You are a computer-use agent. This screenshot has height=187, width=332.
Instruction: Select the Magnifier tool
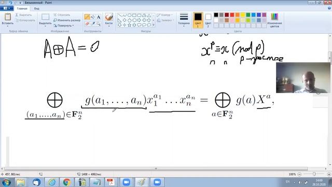99,24
